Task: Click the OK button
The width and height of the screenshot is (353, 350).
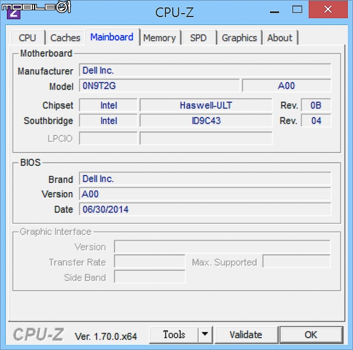Action: [x=311, y=335]
